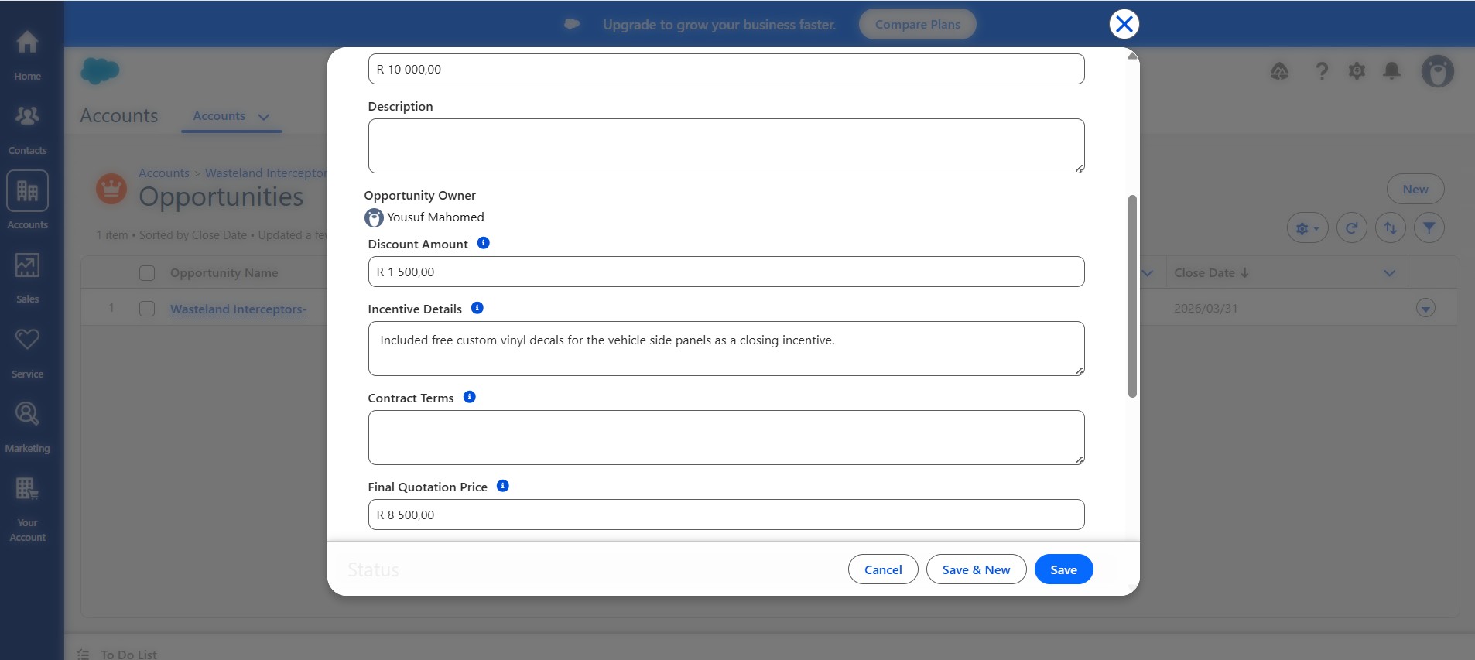Close the dialog with the X button
Viewport: 1475px width, 660px height.
1124,24
